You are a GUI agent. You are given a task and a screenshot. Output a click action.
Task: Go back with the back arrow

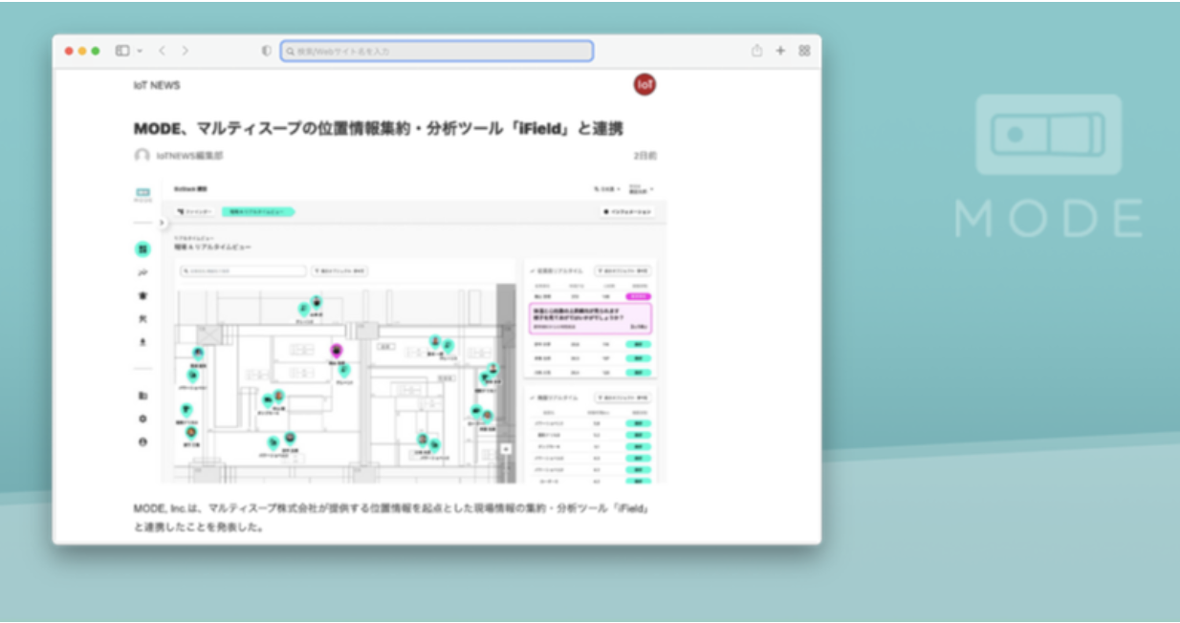[163, 51]
